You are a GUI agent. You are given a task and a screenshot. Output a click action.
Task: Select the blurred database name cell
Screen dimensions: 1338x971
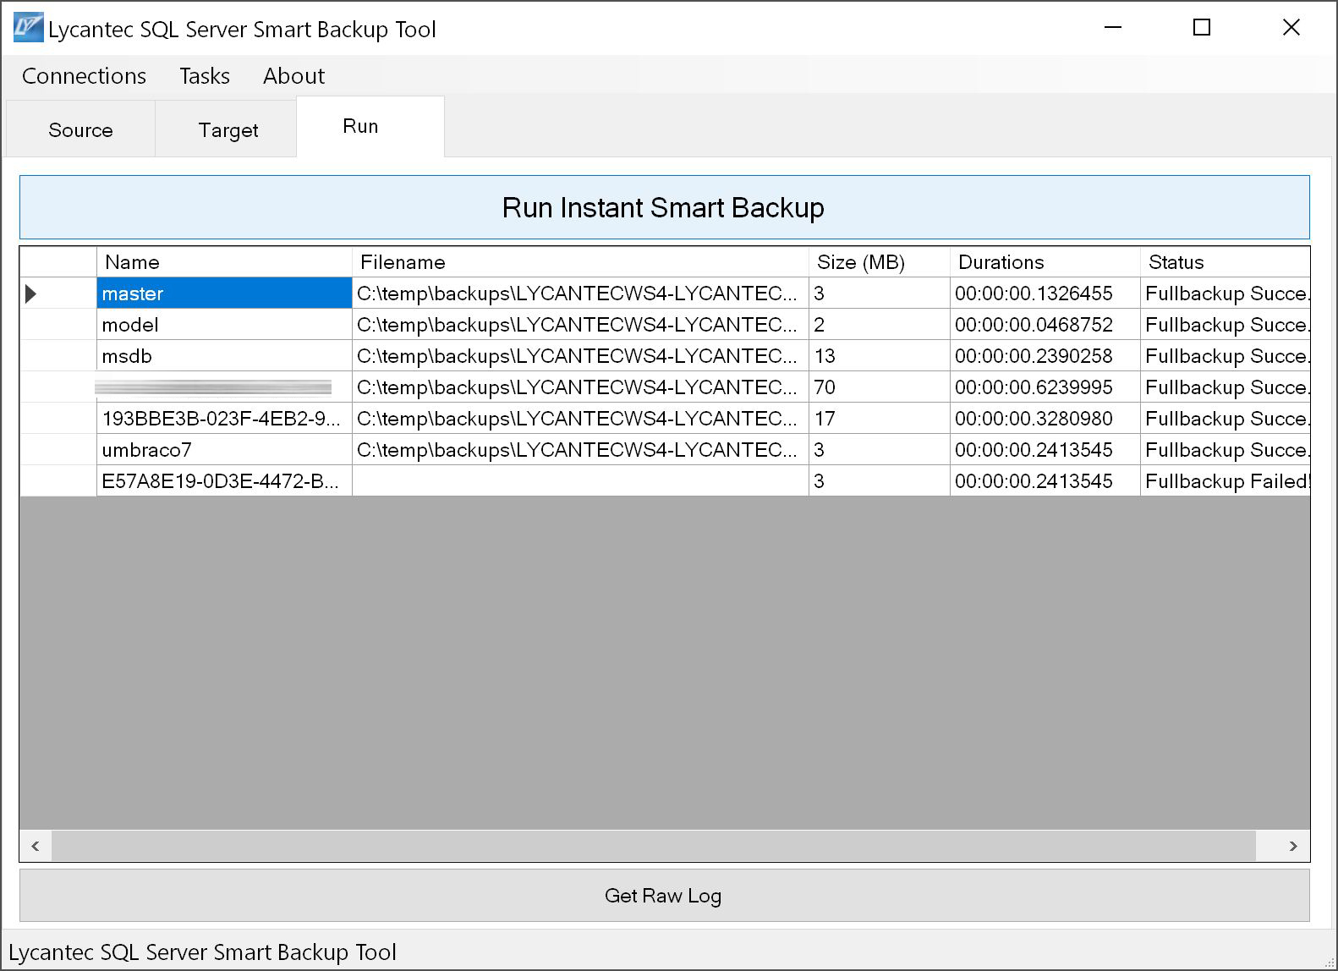(224, 387)
